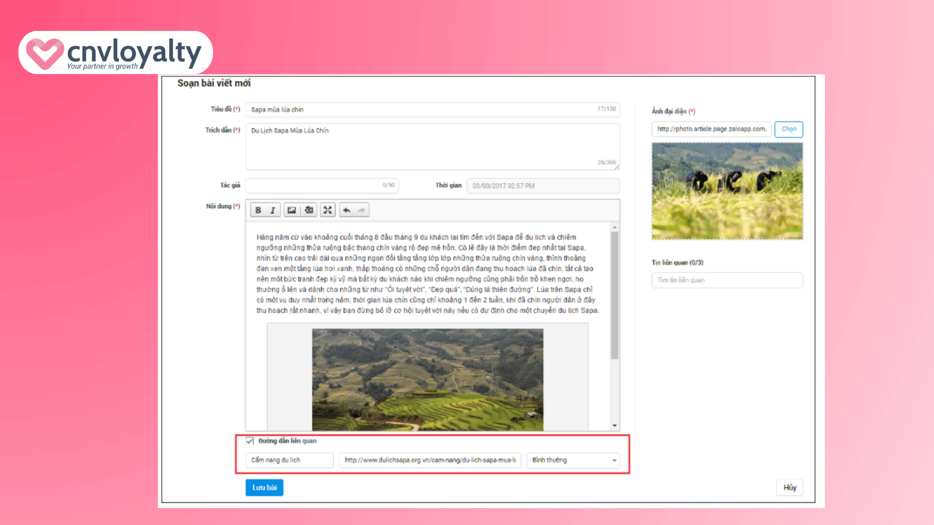Click the second media insert icon
The height and width of the screenshot is (525, 934).
click(309, 210)
